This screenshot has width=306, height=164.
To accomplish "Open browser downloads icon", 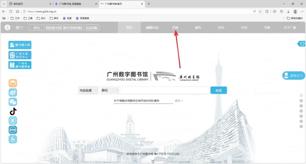I will (x=288, y=12).
